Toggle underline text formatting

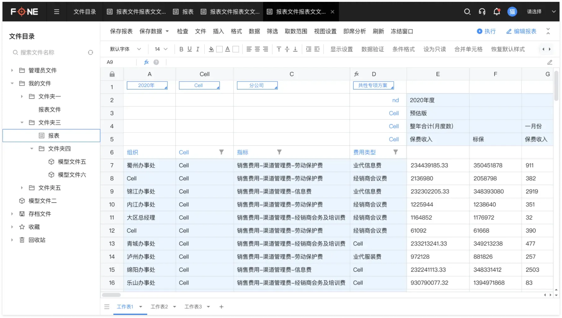(x=190, y=49)
